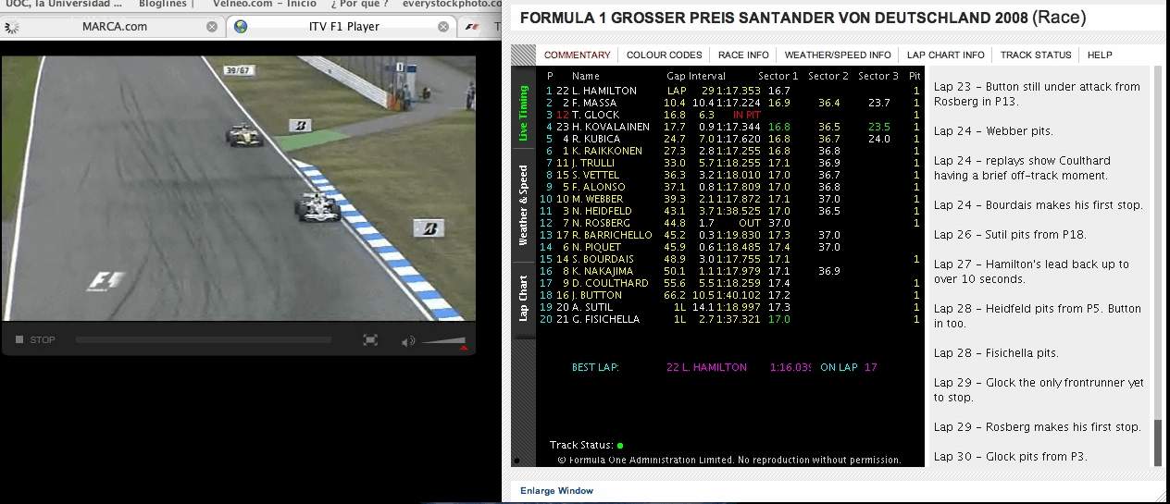
Task: Open the Velneo.com - Inicio bookmark
Action: tap(264, 4)
